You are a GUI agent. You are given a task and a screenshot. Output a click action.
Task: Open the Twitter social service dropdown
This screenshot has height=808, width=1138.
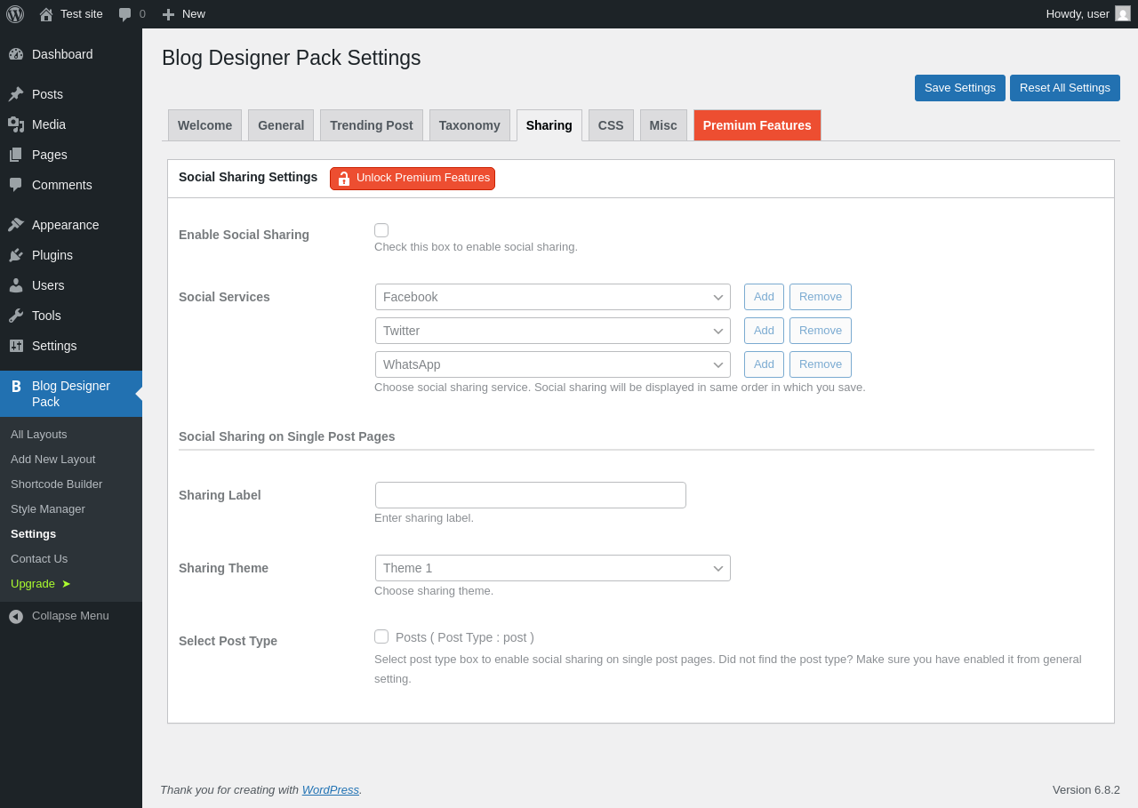pos(553,331)
